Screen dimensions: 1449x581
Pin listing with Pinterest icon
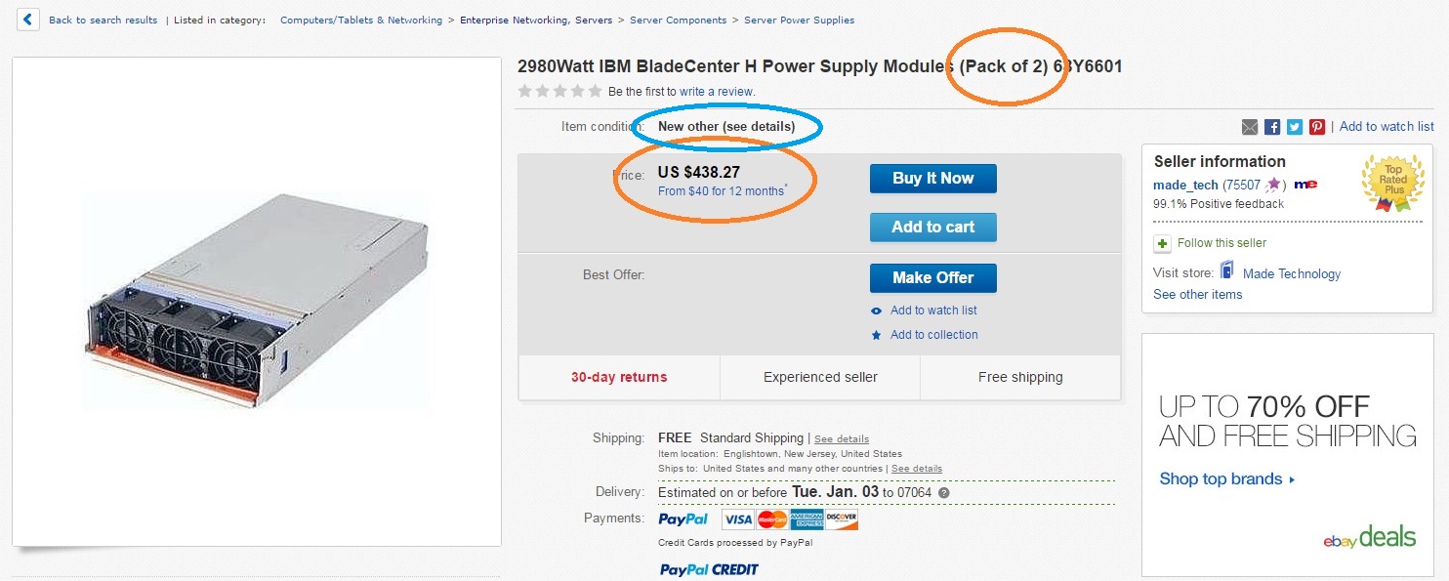point(1317,127)
